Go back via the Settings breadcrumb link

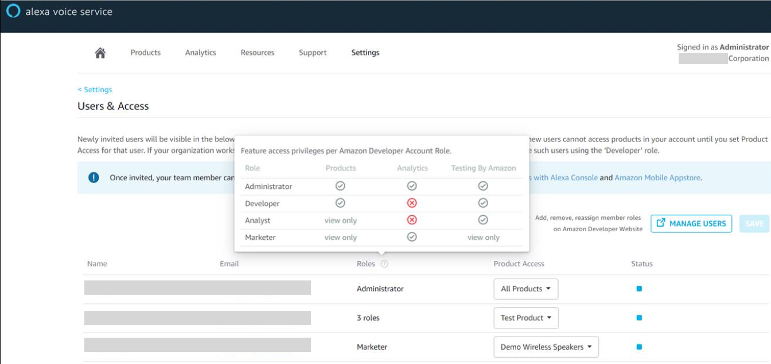click(x=95, y=90)
